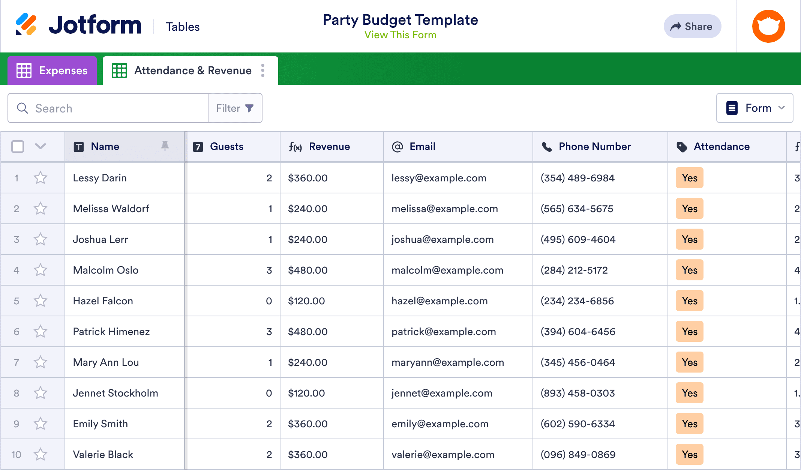Click the Attendance & Revenue grid icon
The image size is (801, 470).
point(119,70)
